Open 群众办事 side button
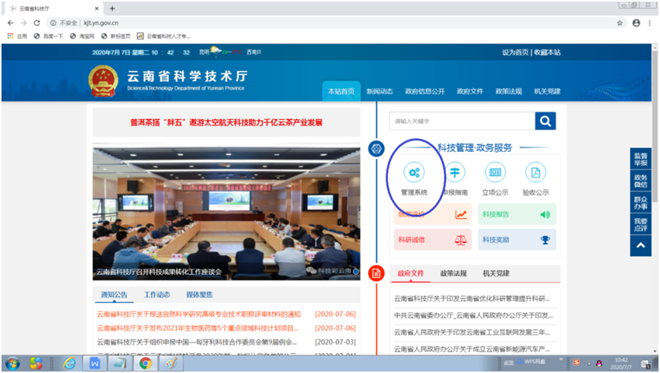Screen dimensions: 660x373 point(641,203)
